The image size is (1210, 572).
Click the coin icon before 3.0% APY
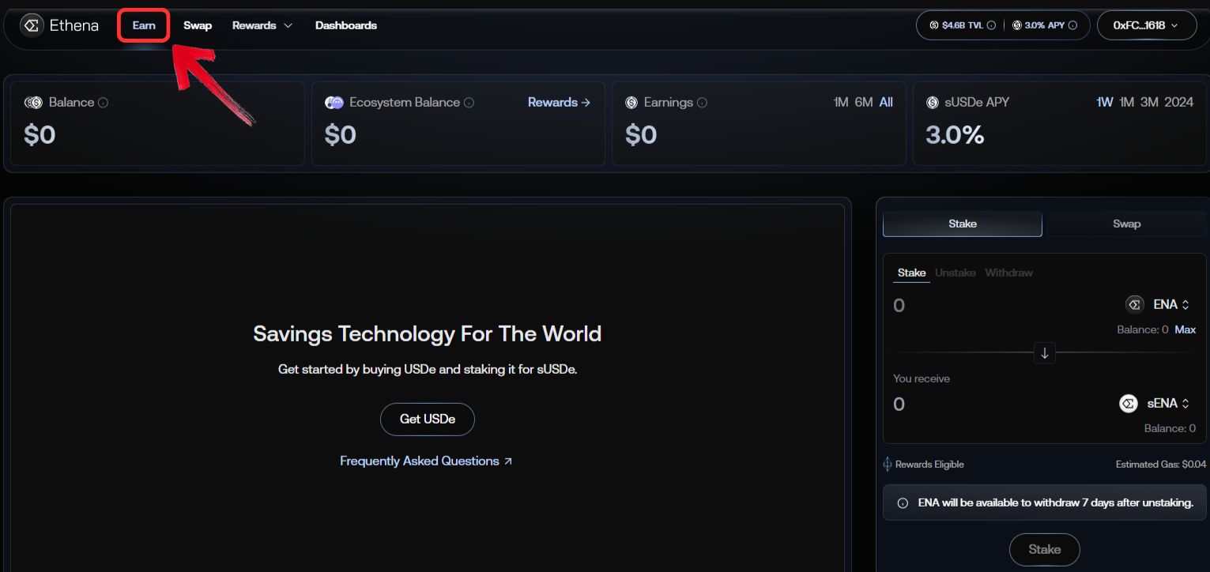[x=1016, y=25]
